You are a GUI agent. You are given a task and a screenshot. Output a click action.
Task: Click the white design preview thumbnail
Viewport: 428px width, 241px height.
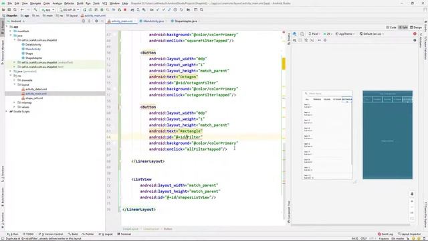pyautogui.click(x=327, y=135)
